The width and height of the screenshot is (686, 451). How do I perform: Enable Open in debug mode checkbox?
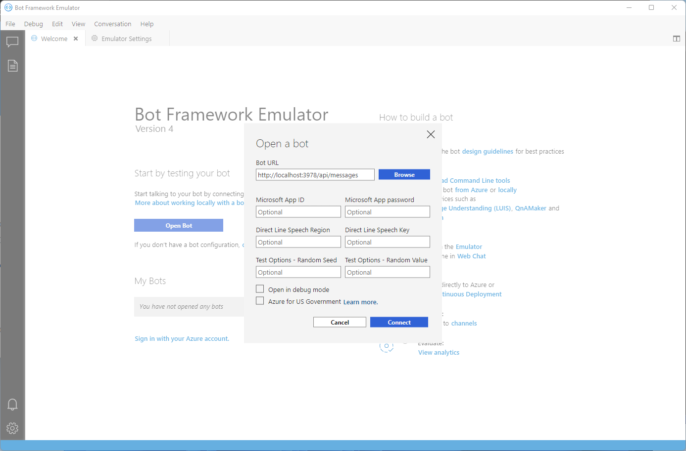click(260, 289)
